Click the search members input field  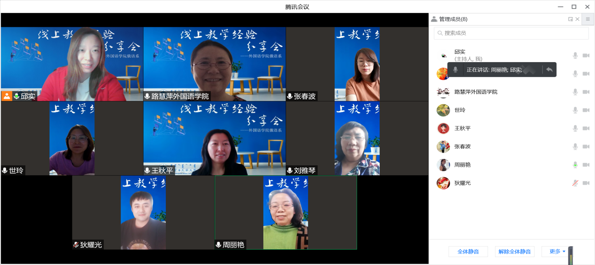[511, 33]
